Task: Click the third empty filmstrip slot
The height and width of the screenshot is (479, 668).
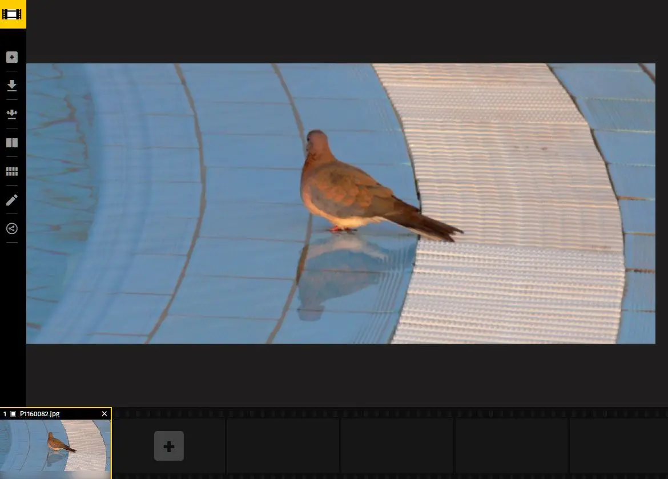Action: [283, 446]
